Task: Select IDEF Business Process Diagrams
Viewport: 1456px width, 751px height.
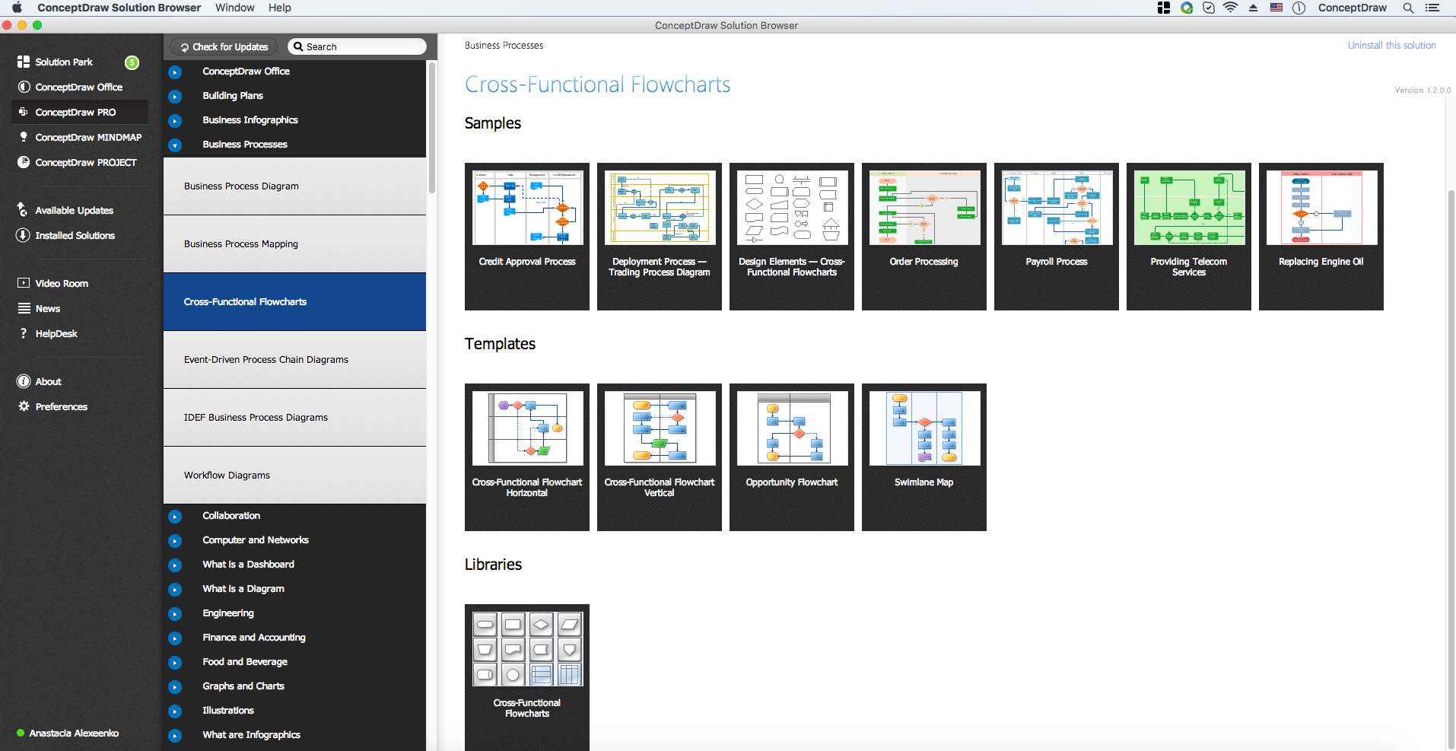Action: coord(294,417)
